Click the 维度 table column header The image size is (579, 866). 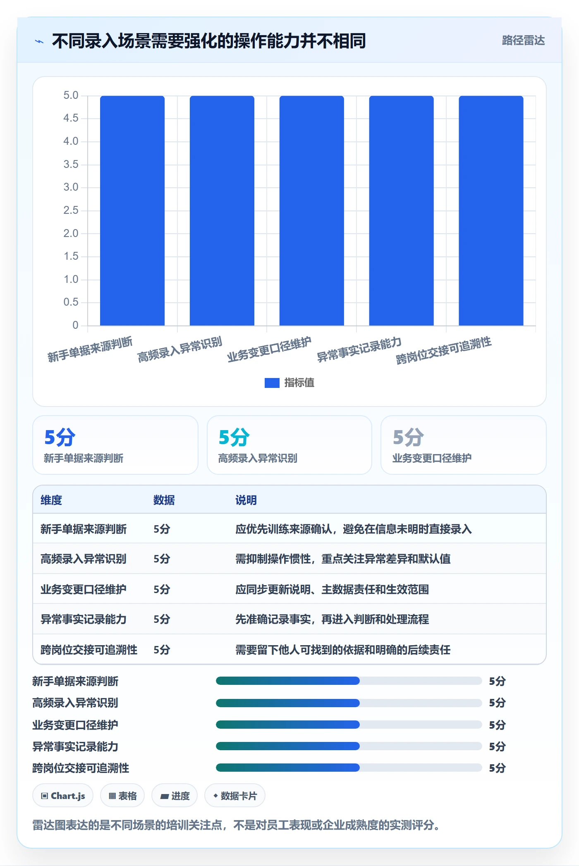[x=51, y=500]
